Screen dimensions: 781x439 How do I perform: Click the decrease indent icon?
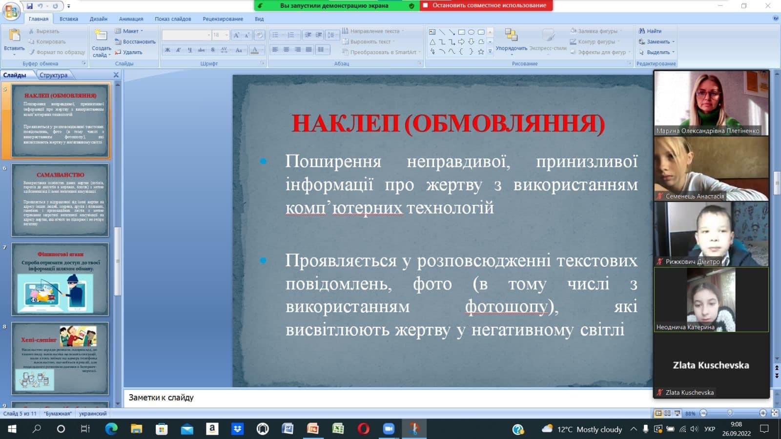(308, 35)
